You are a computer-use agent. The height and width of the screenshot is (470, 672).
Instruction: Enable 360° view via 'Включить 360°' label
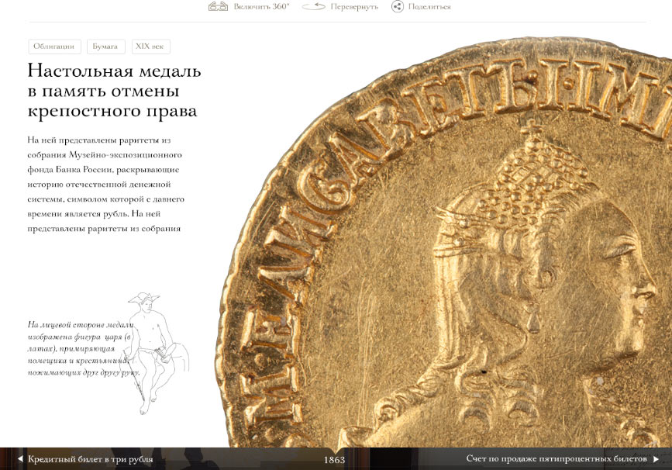[x=261, y=7]
